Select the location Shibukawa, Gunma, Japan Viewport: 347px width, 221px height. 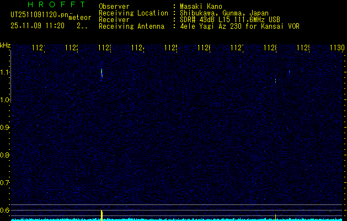pyautogui.click(x=224, y=13)
